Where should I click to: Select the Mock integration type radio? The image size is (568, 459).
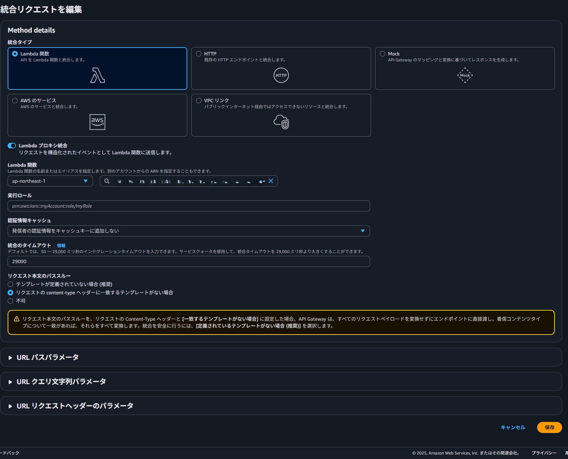[382, 54]
